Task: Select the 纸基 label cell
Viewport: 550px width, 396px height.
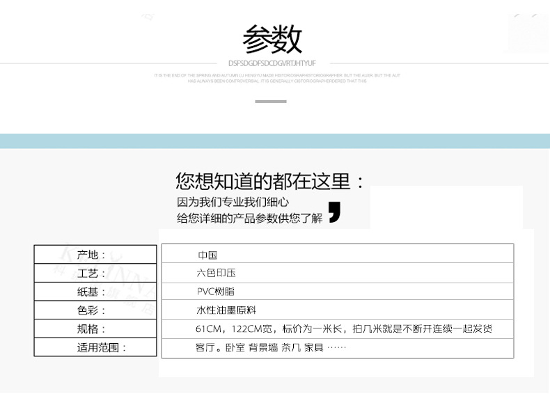Action: (x=95, y=292)
